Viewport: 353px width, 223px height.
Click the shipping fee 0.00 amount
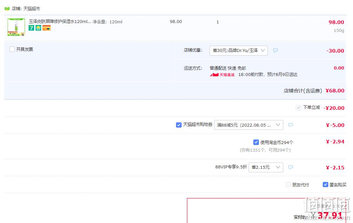coord(339,68)
